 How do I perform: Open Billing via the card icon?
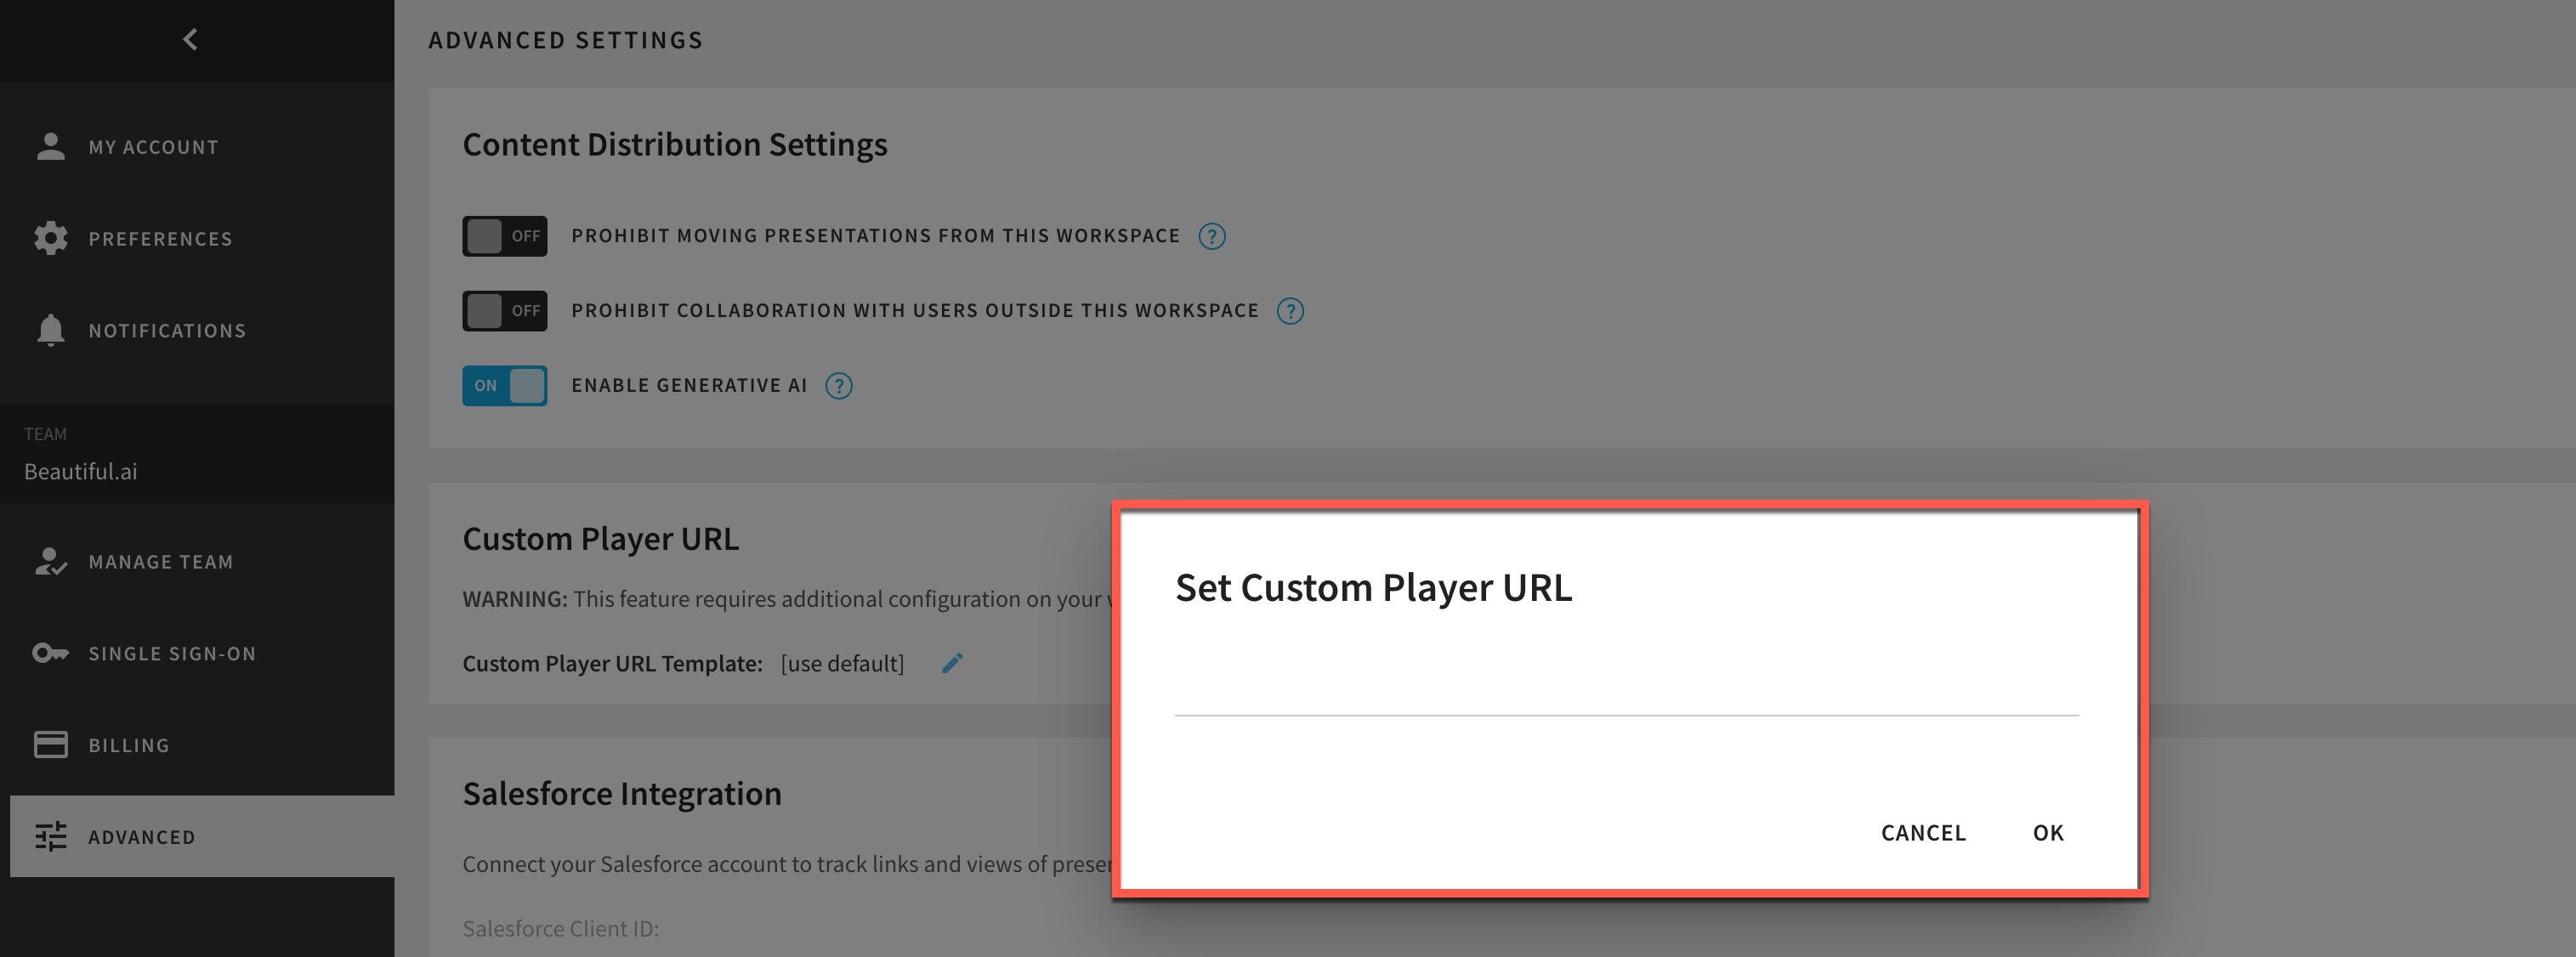[x=50, y=744]
